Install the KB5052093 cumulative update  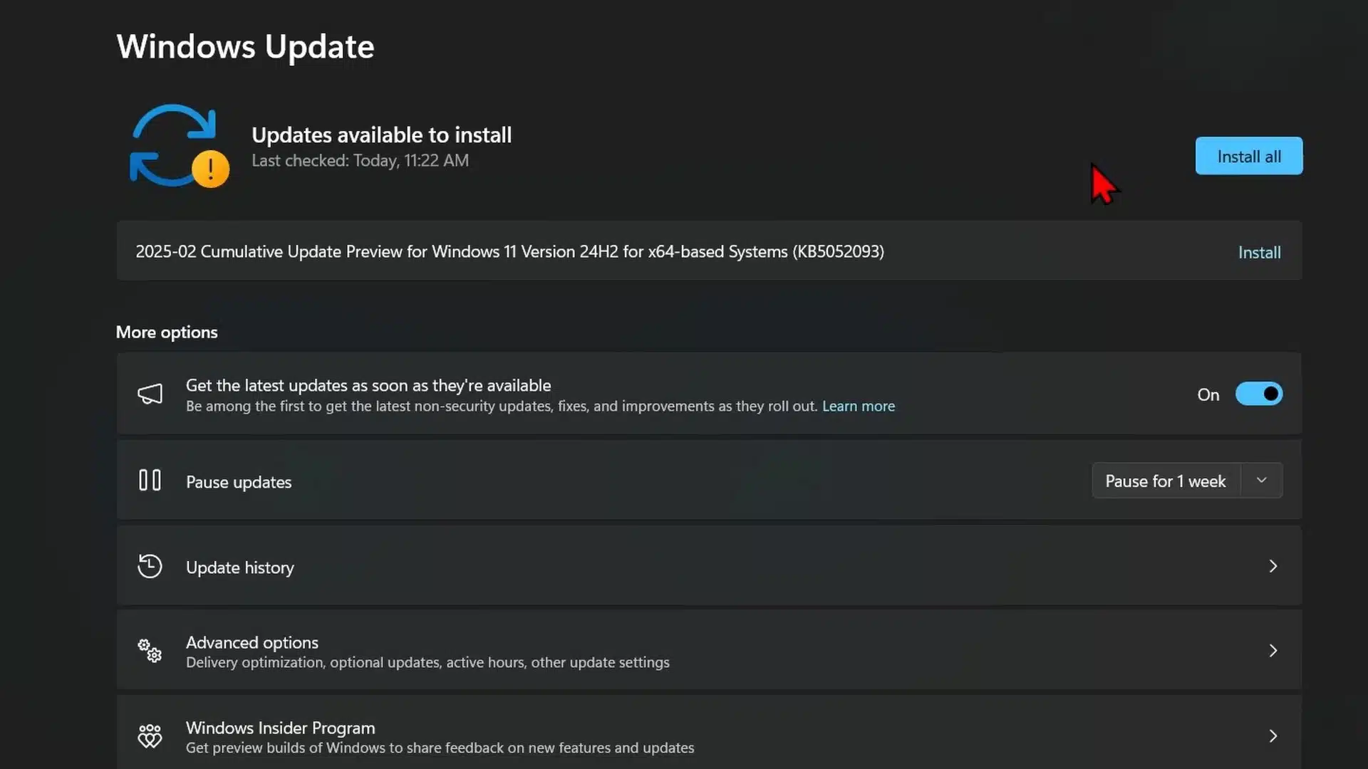point(1259,253)
